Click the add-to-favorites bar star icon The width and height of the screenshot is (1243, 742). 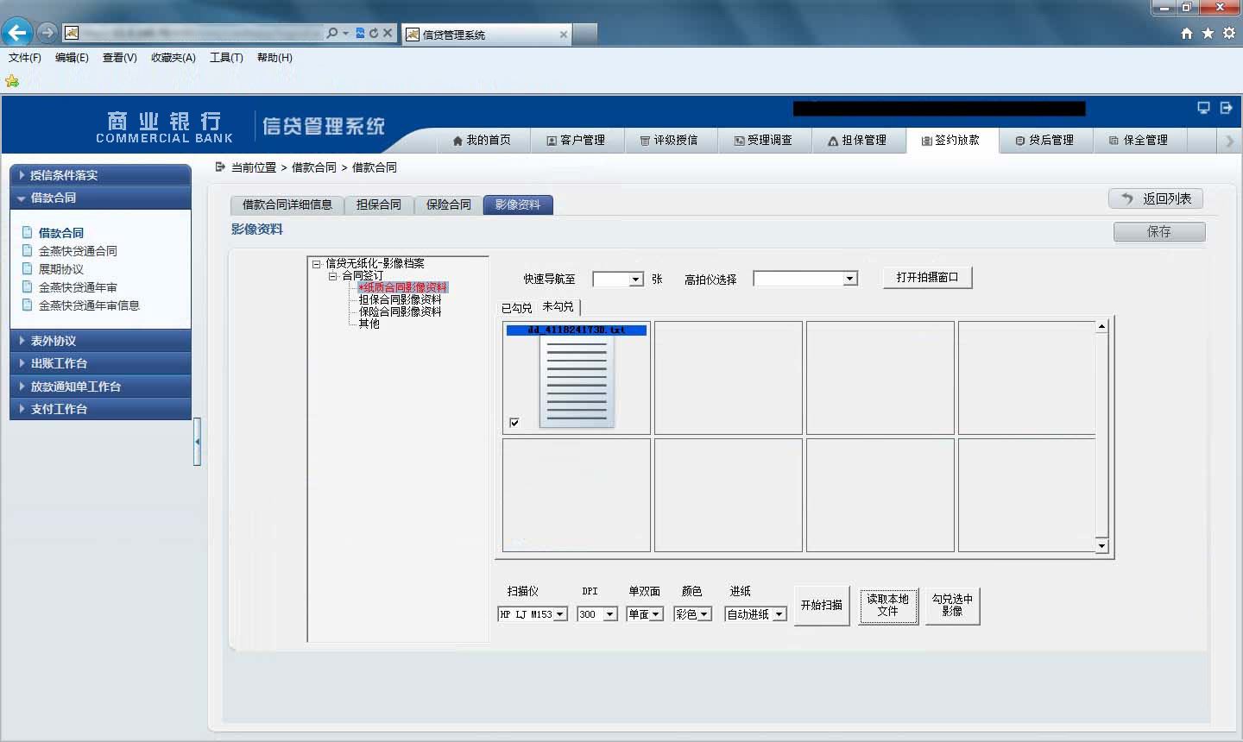[x=12, y=81]
